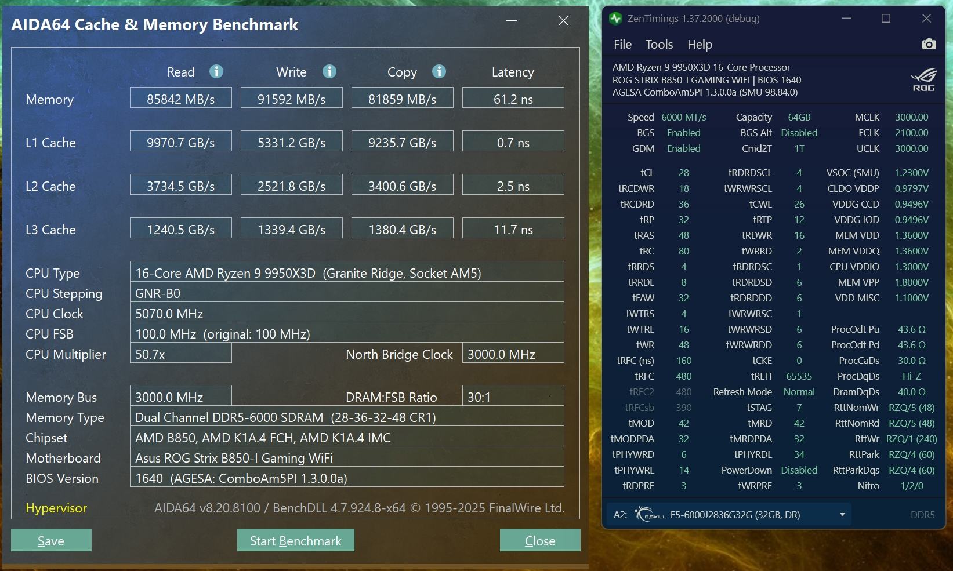953x571 pixels.
Task: Click the Read info icon
Action: pyautogui.click(x=216, y=71)
